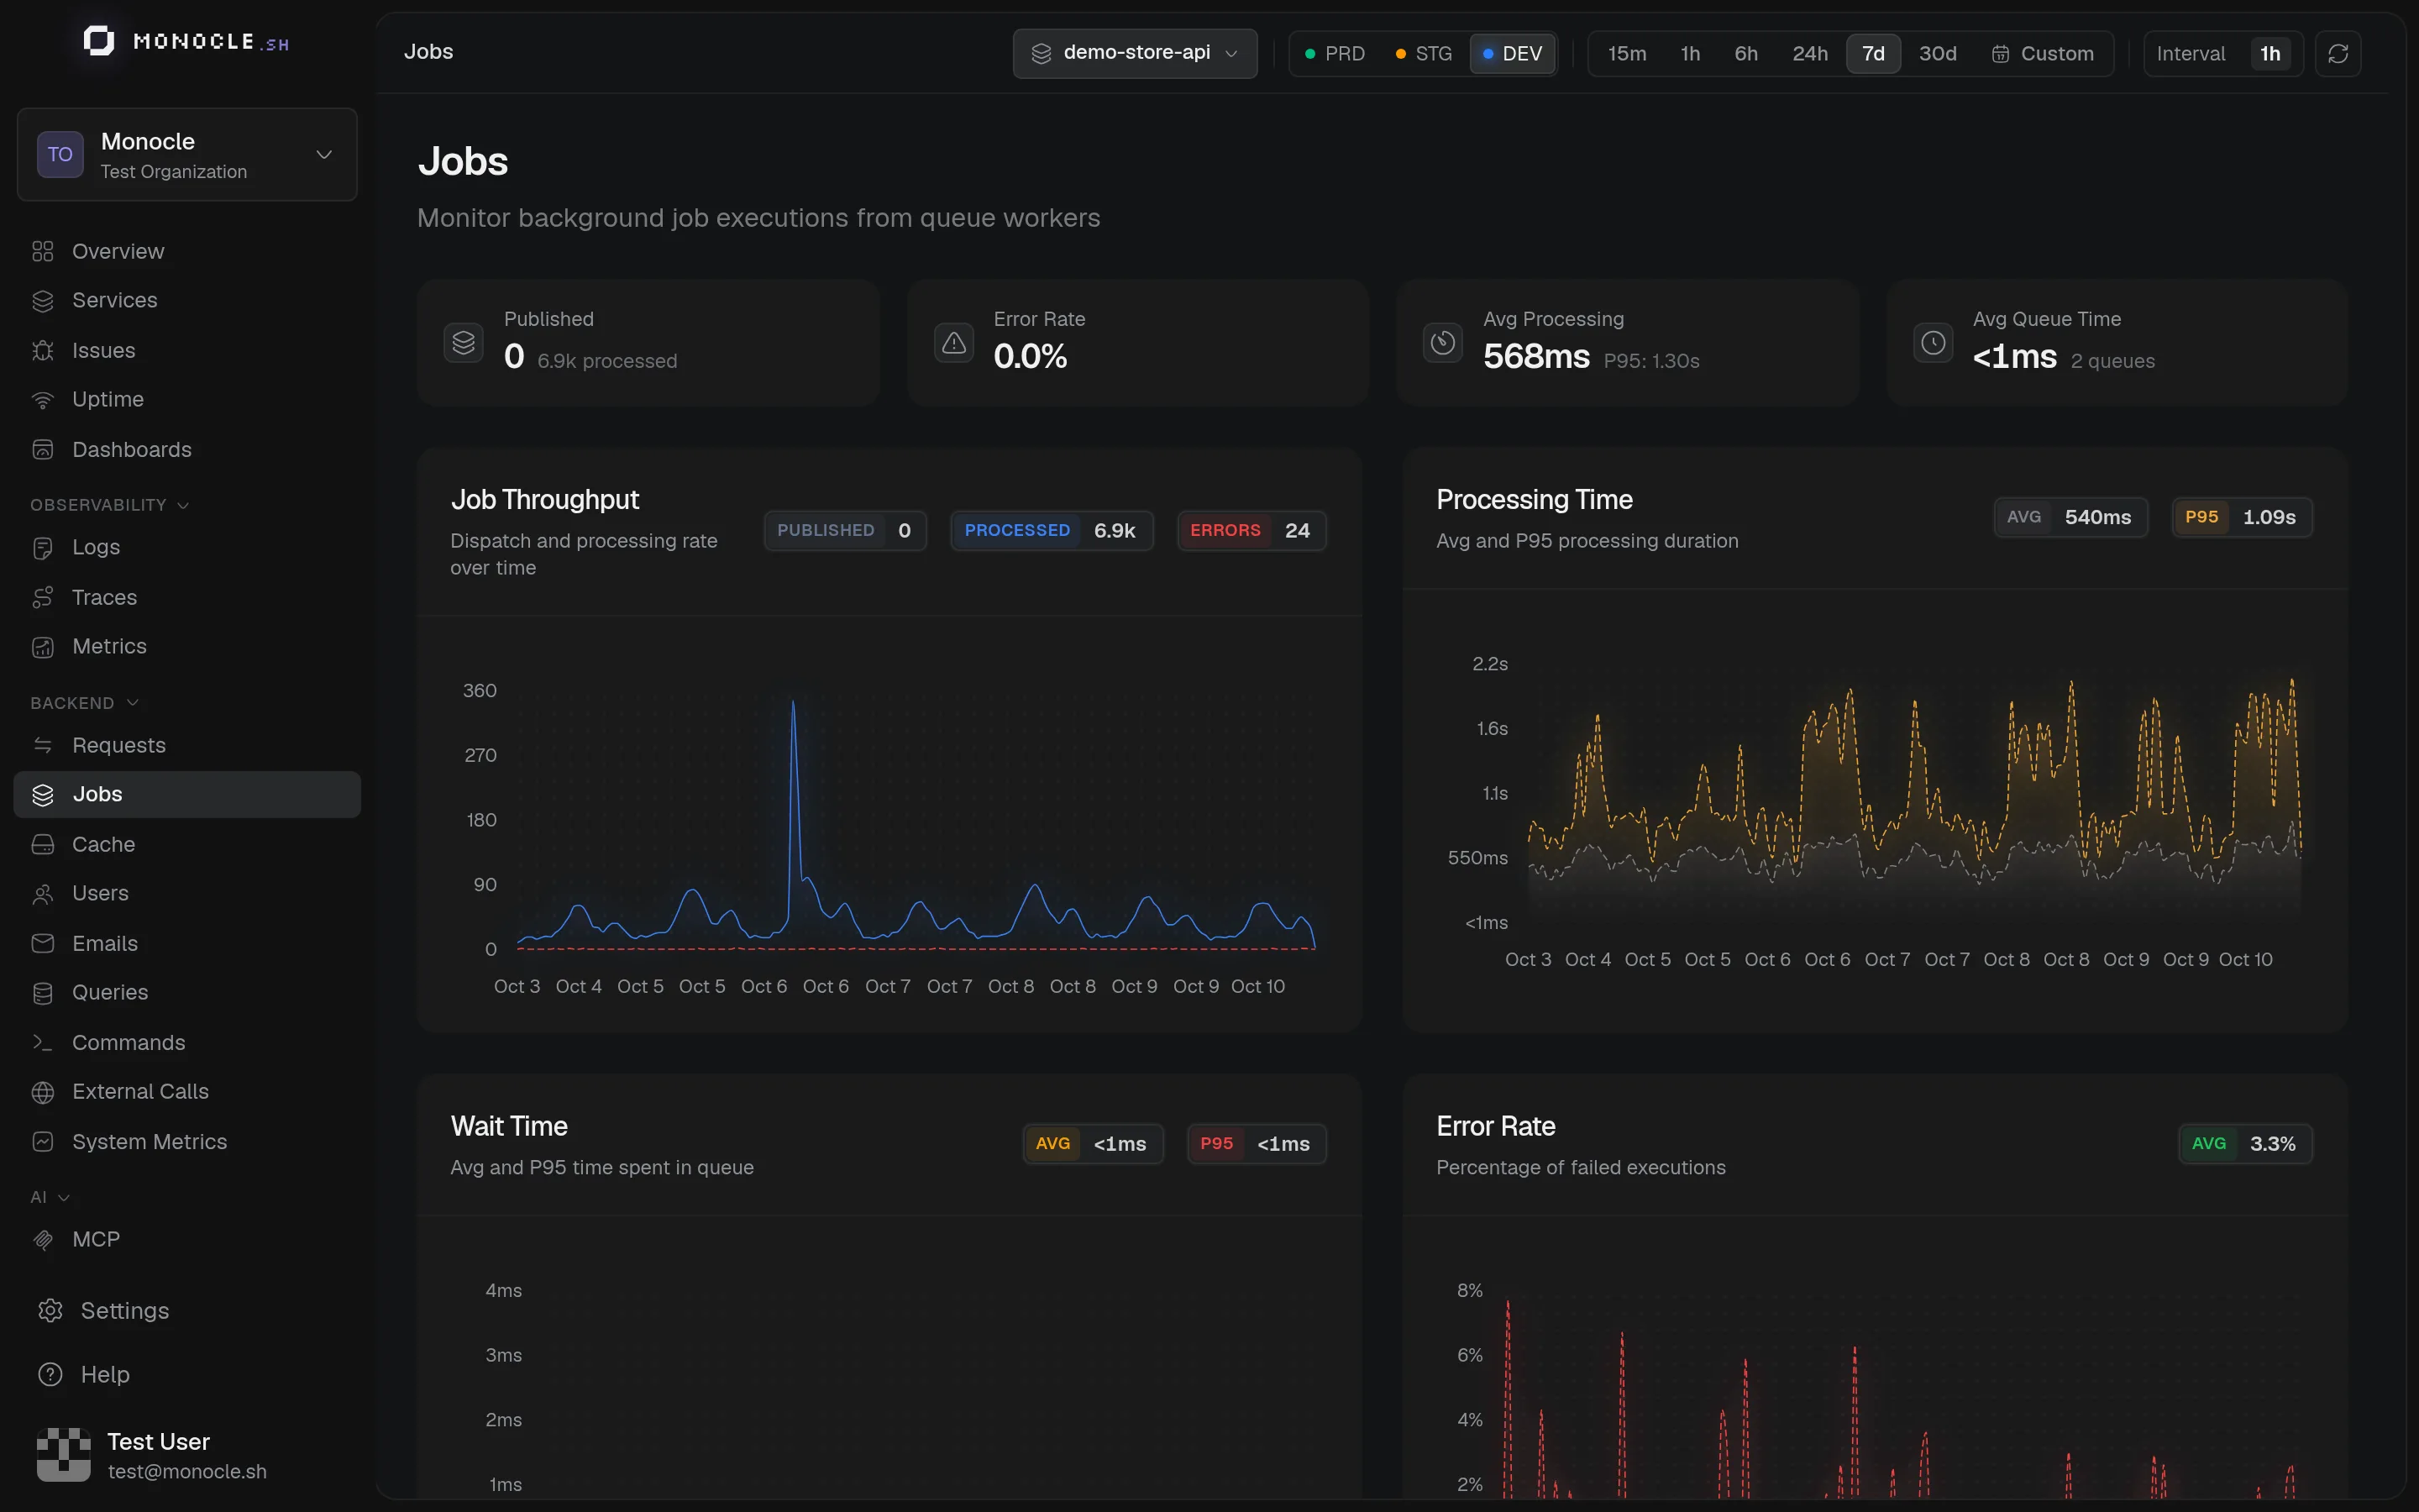This screenshot has width=2419, height=1512.
Task: Set time range to 30d
Action: click(1937, 53)
